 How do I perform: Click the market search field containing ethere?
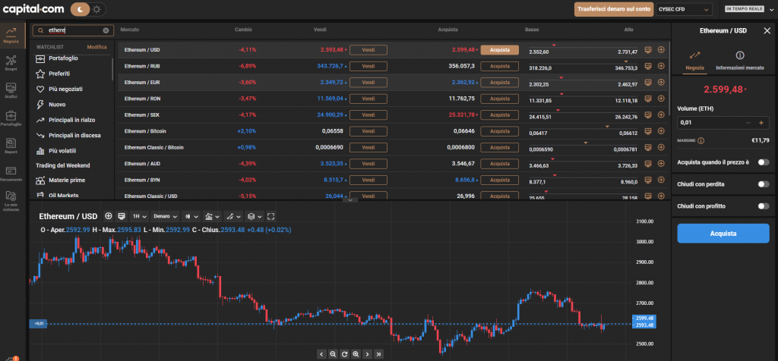pos(73,30)
